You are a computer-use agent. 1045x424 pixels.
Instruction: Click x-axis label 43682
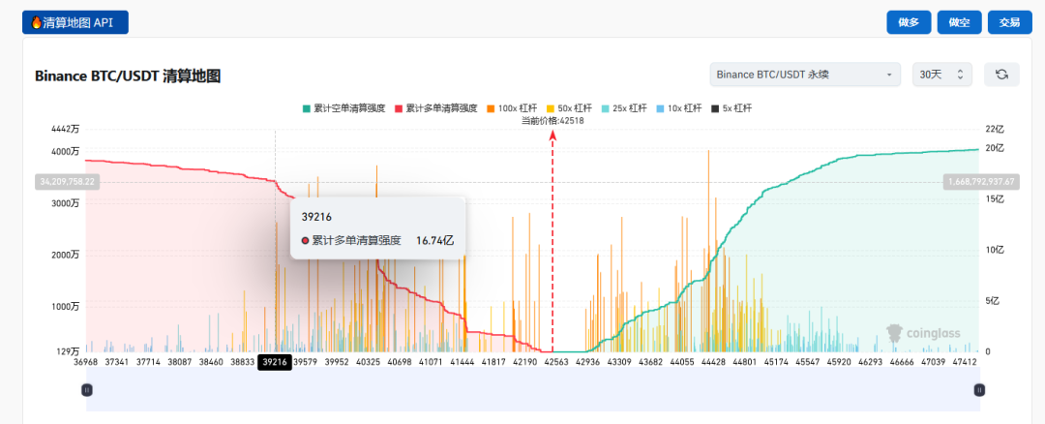(x=650, y=362)
